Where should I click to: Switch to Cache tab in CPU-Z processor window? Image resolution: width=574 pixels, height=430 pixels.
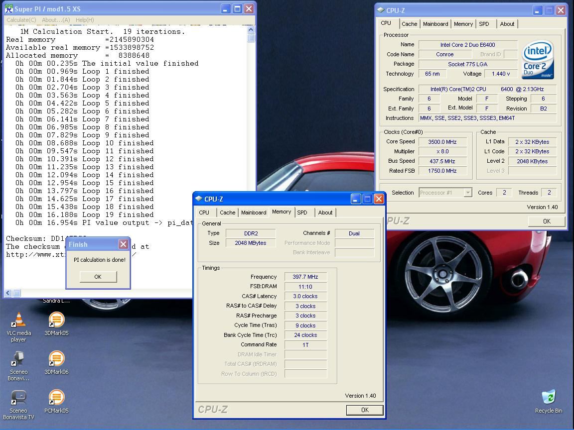409,24
